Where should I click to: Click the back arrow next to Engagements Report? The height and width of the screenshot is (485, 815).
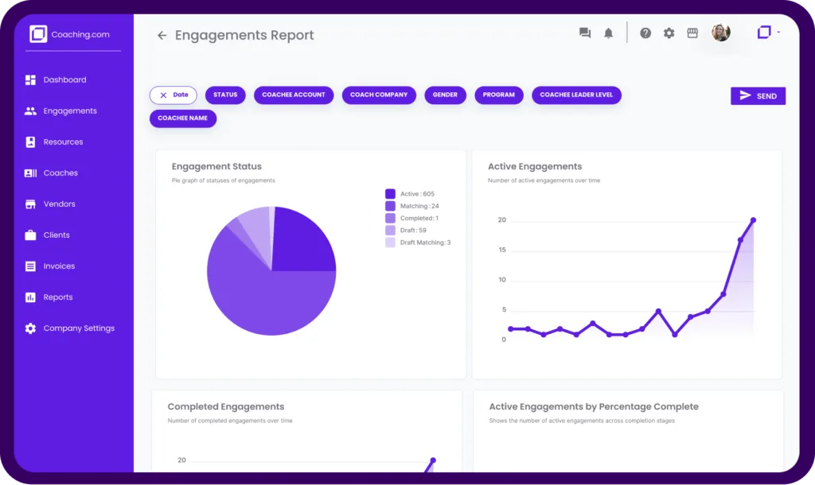coord(162,35)
